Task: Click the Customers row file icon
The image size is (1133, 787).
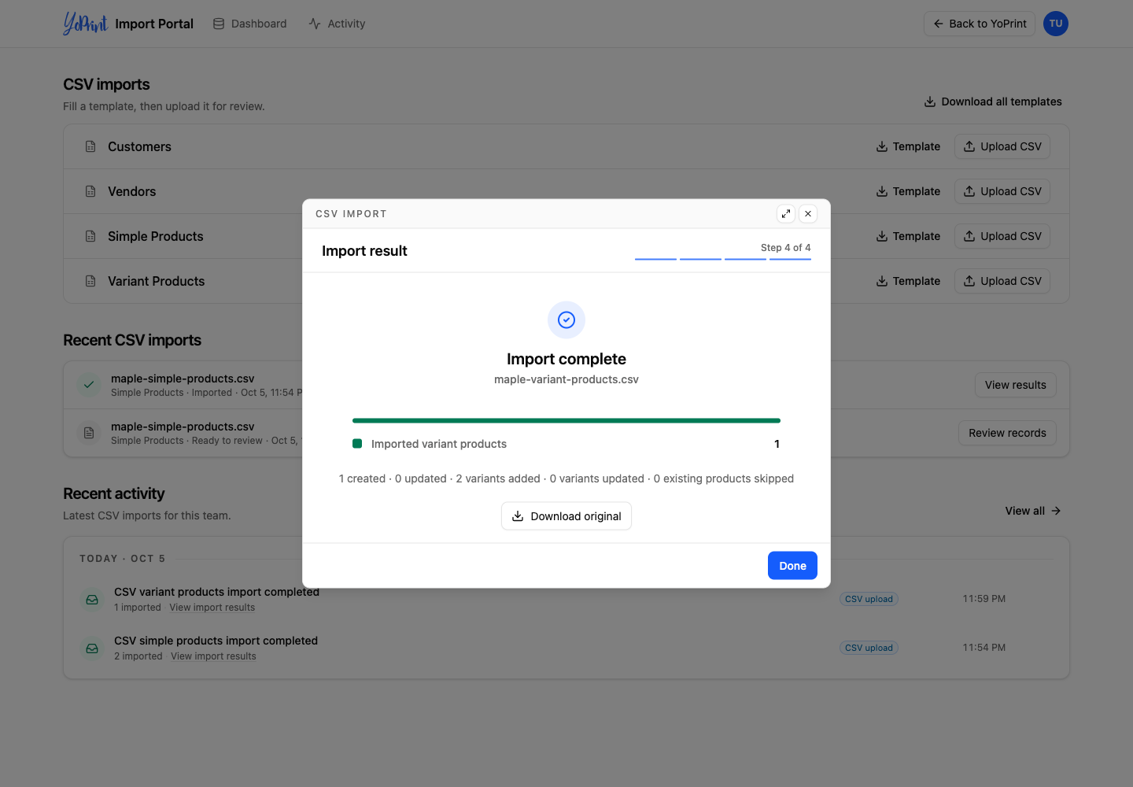Action: [x=90, y=146]
